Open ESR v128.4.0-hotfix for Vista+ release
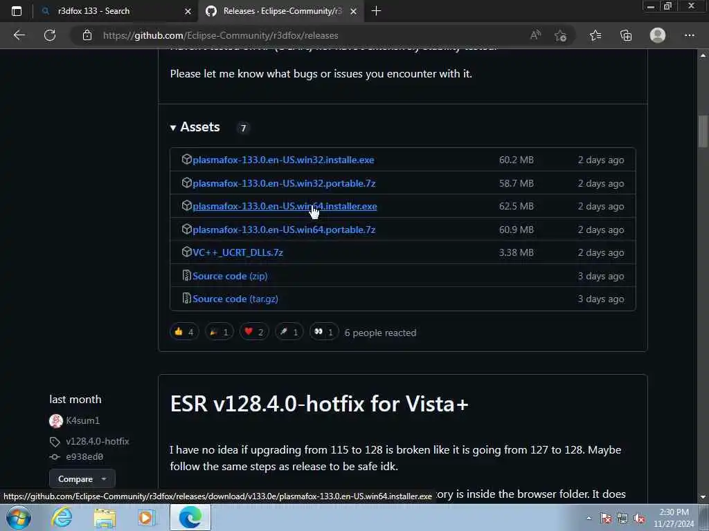 pyautogui.click(x=319, y=403)
